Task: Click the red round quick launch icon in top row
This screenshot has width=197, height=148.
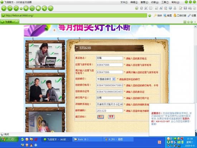Action: (x=36, y=139)
